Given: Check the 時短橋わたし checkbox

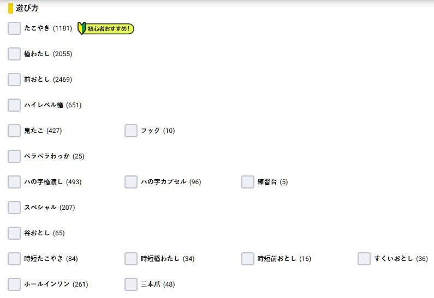Looking at the screenshot, I should [131, 259].
